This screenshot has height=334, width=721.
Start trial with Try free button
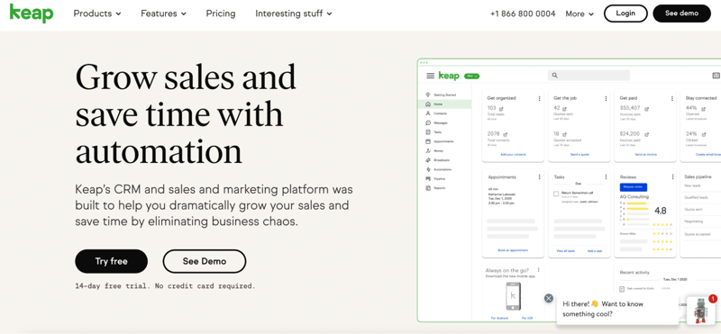(111, 261)
